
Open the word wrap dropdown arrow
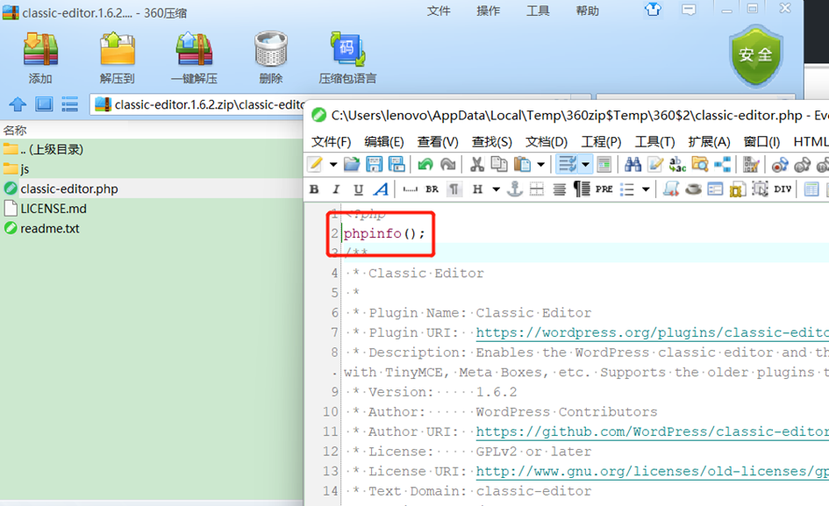[586, 165]
